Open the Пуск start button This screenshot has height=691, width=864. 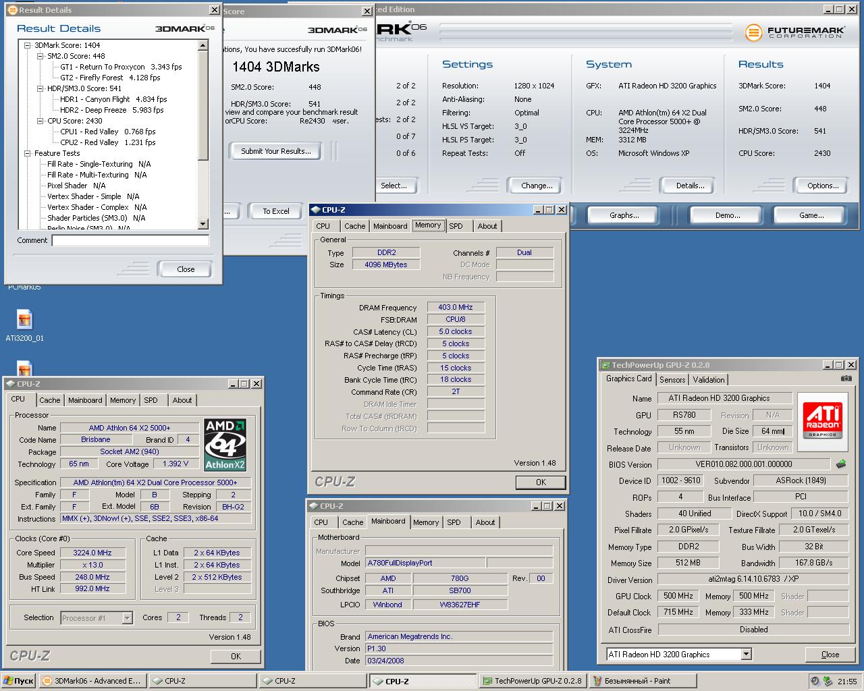pyautogui.click(x=18, y=681)
